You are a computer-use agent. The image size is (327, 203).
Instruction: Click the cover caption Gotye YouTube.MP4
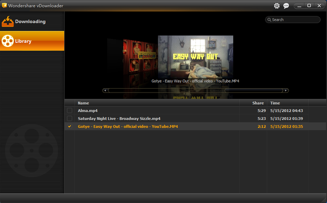point(195,81)
